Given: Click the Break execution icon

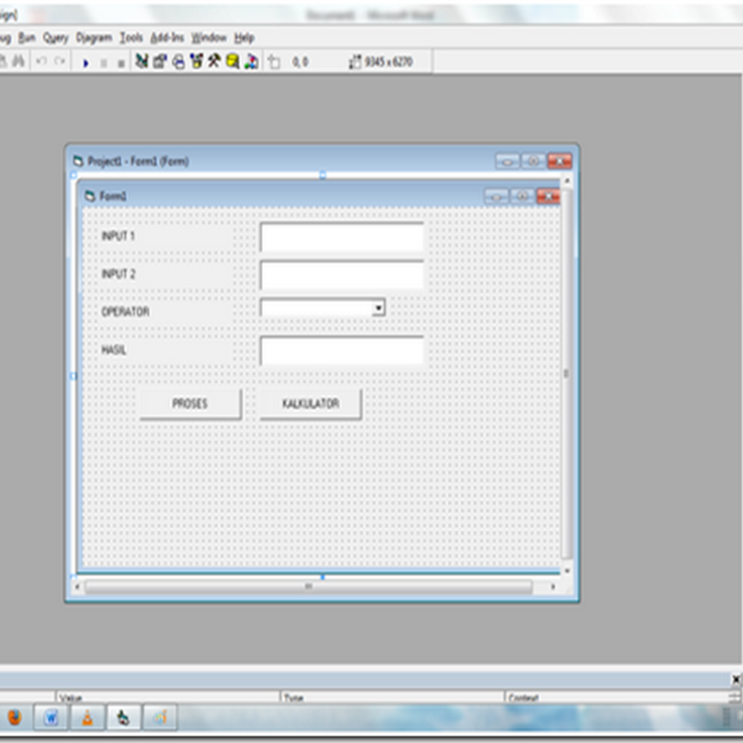Looking at the screenshot, I should pos(102,62).
